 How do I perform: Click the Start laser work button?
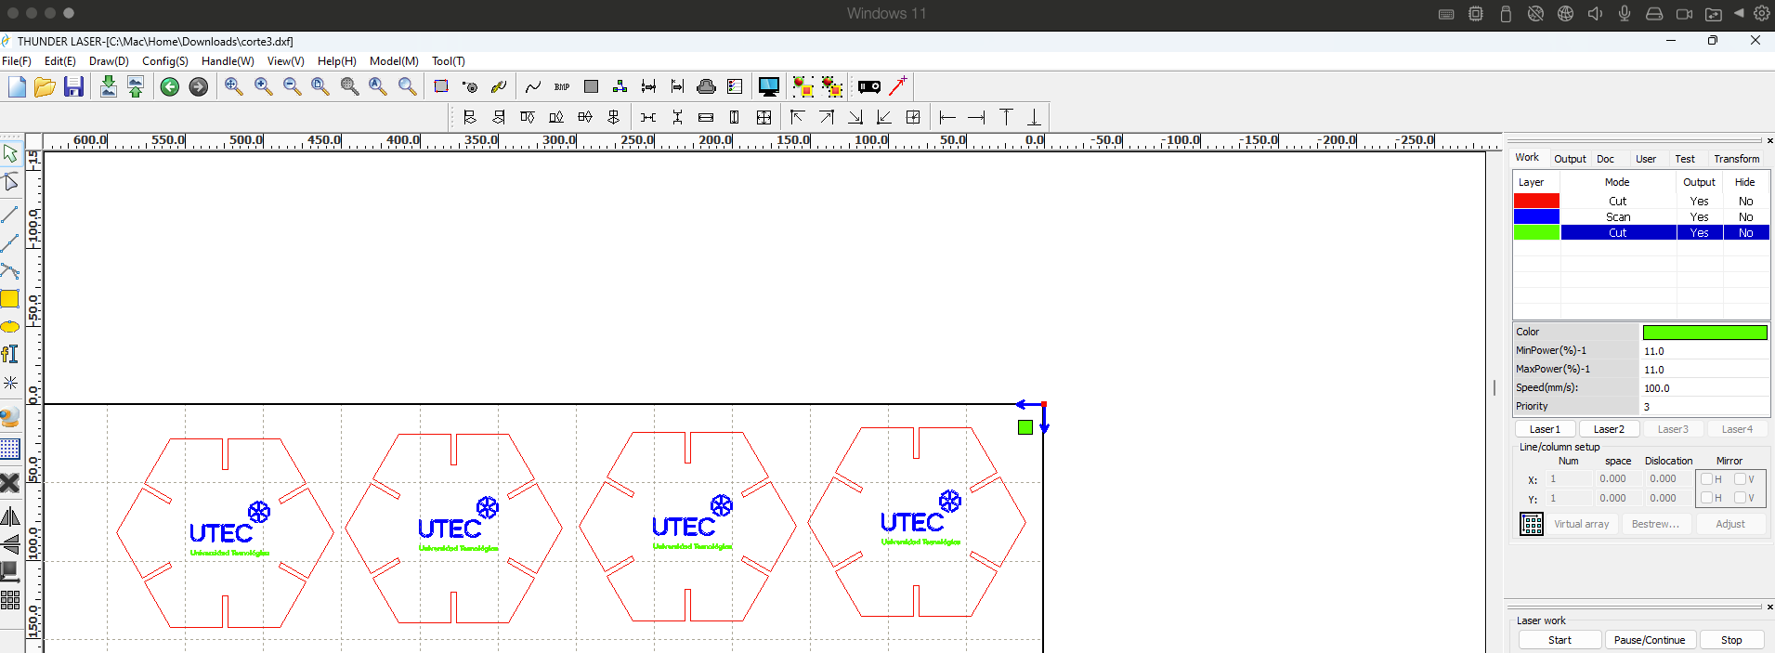point(1560,640)
